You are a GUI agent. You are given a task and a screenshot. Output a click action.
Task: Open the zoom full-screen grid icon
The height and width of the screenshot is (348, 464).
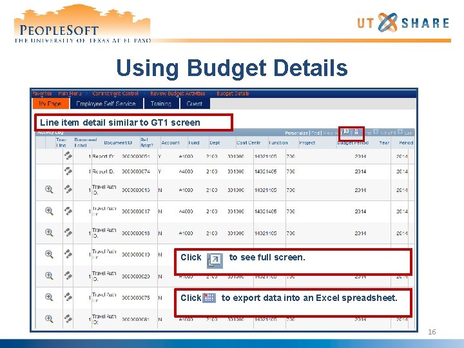pos(346,132)
